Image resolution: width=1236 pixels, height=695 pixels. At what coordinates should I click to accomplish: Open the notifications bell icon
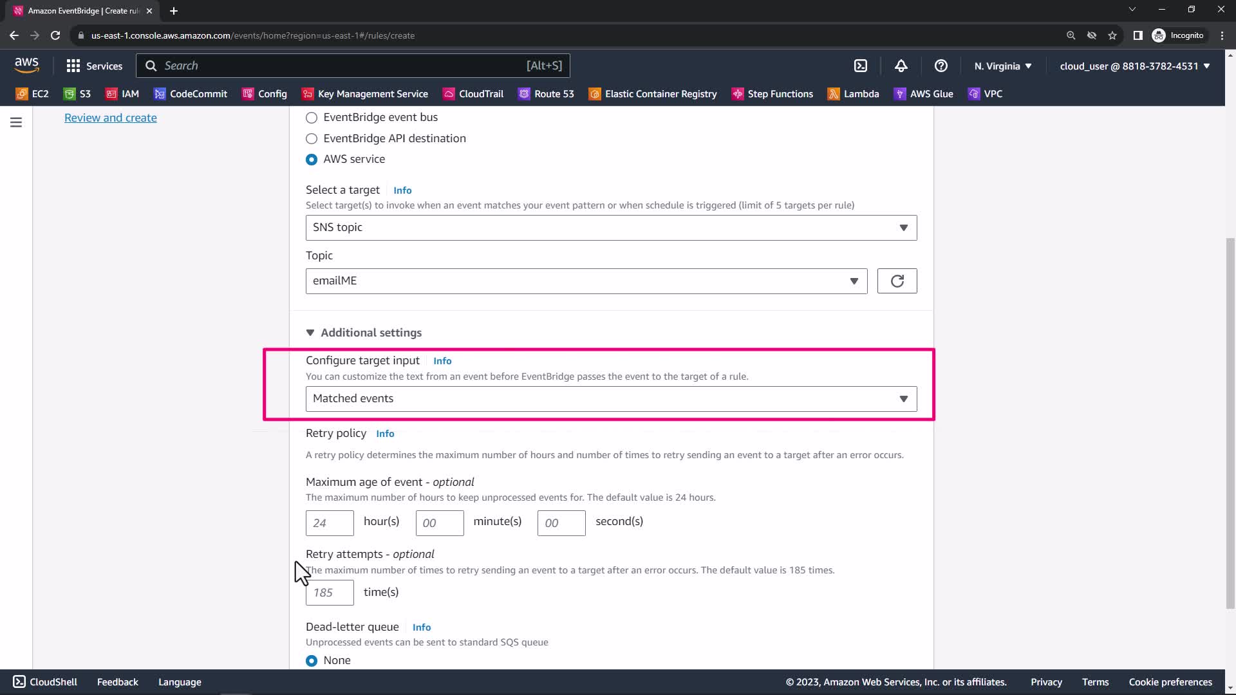[901, 66]
